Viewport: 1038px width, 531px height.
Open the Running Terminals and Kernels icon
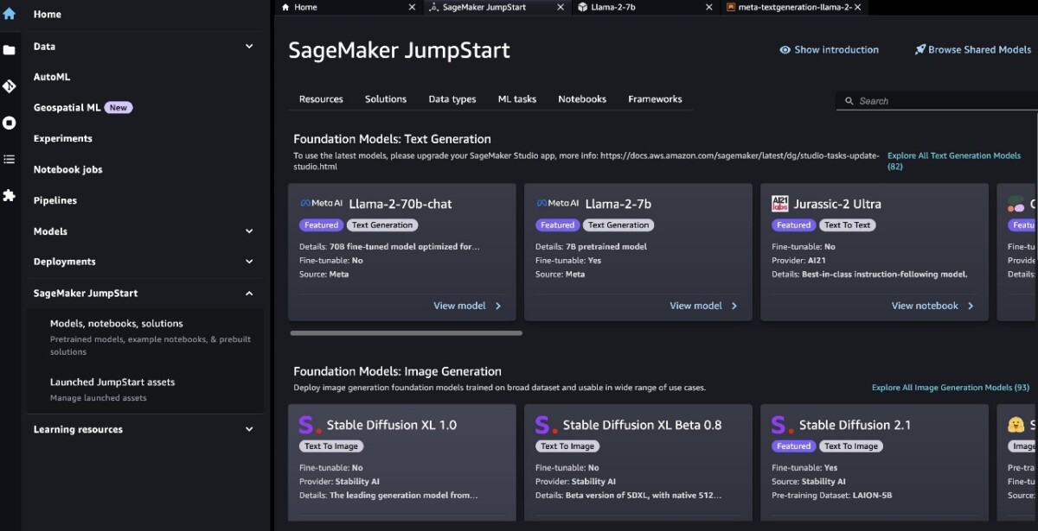click(x=10, y=123)
